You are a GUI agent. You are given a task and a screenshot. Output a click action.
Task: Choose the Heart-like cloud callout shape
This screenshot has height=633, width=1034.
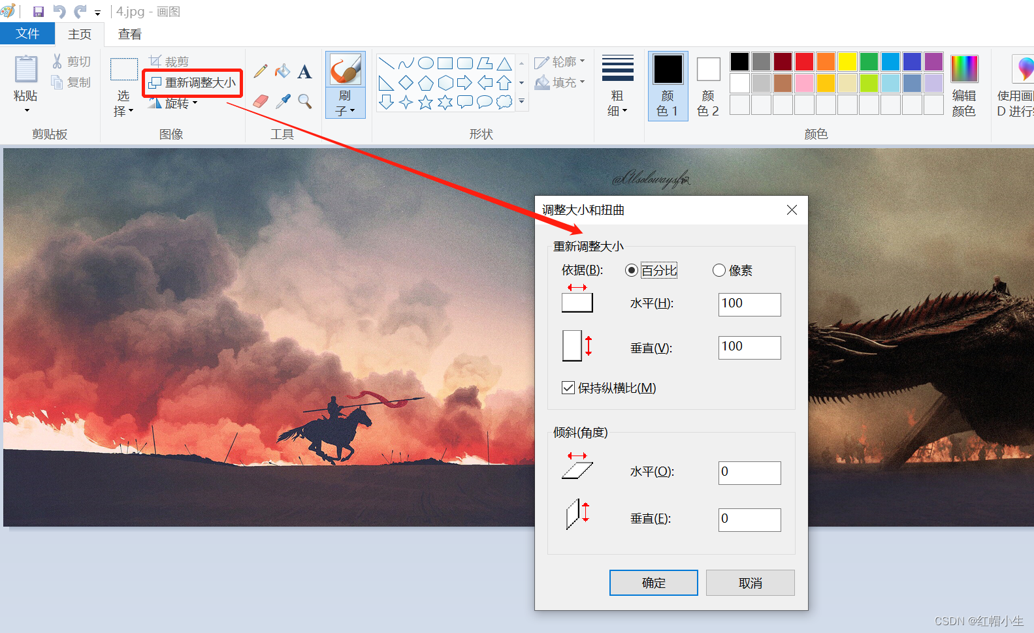504,102
